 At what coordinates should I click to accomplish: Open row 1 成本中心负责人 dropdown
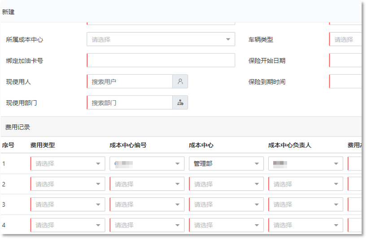(x=306, y=164)
